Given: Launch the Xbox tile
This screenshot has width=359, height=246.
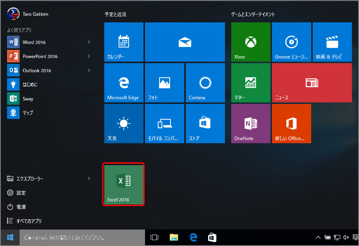Looking at the screenshot, I should pyautogui.click(x=251, y=42).
